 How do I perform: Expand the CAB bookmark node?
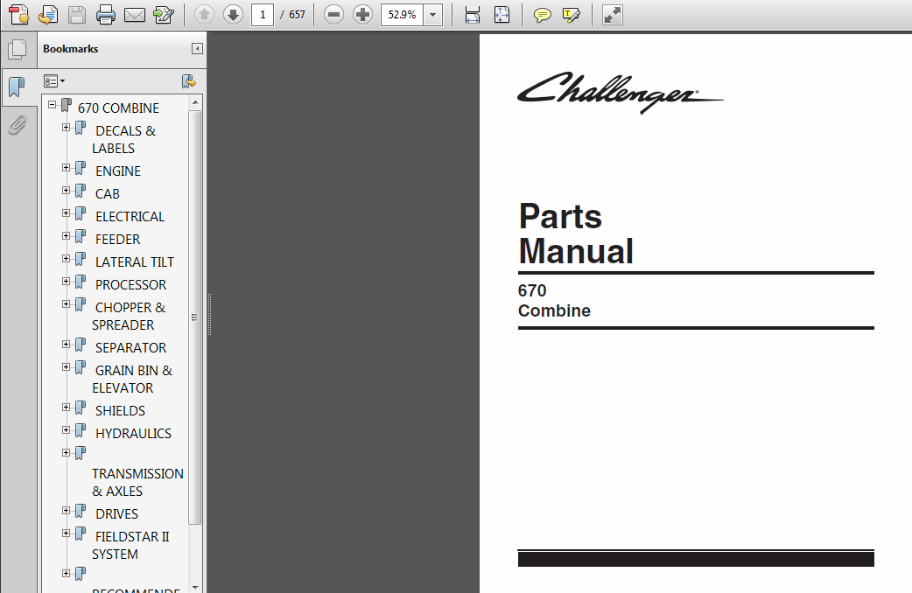[66, 190]
